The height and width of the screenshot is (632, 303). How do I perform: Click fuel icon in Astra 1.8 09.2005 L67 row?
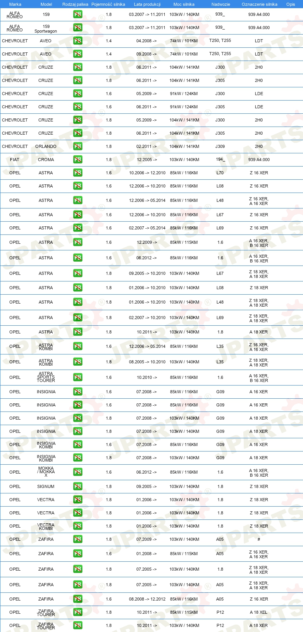[x=77, y=273]
